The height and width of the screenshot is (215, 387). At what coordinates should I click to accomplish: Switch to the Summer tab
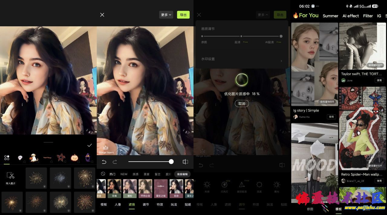(x=330, y=16)
